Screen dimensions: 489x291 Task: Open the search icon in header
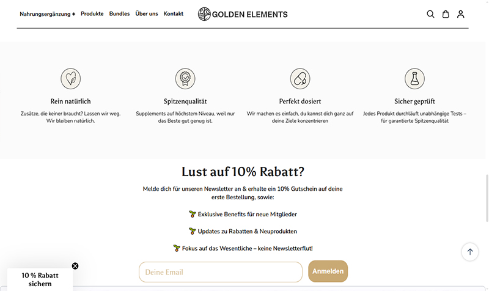(430, 14)
